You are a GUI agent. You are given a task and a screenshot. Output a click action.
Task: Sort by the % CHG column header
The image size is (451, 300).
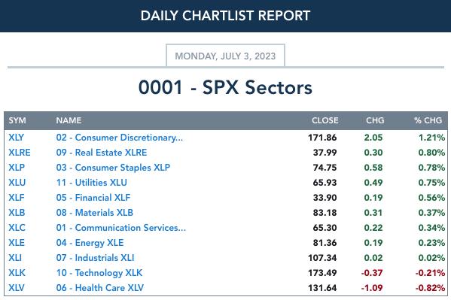pyautogui.click(x=428, y=120)
